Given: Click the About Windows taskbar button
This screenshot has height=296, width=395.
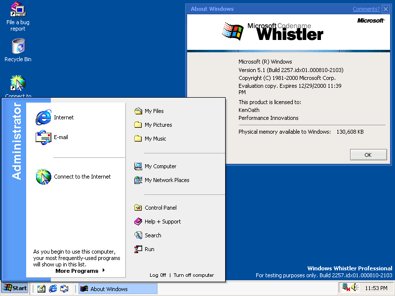Looking at the screenshot, I should click(118, 289).
